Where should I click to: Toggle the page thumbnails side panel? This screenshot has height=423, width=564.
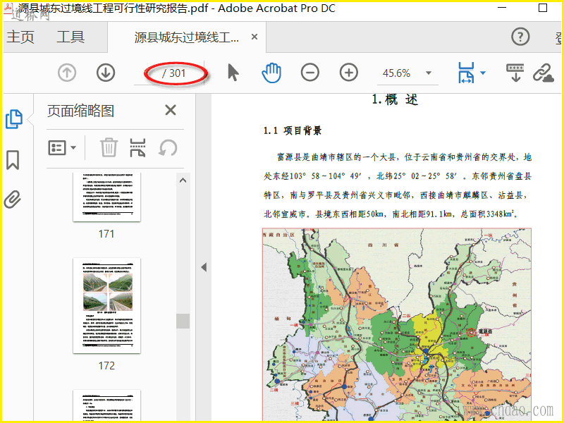pos(13,120)
